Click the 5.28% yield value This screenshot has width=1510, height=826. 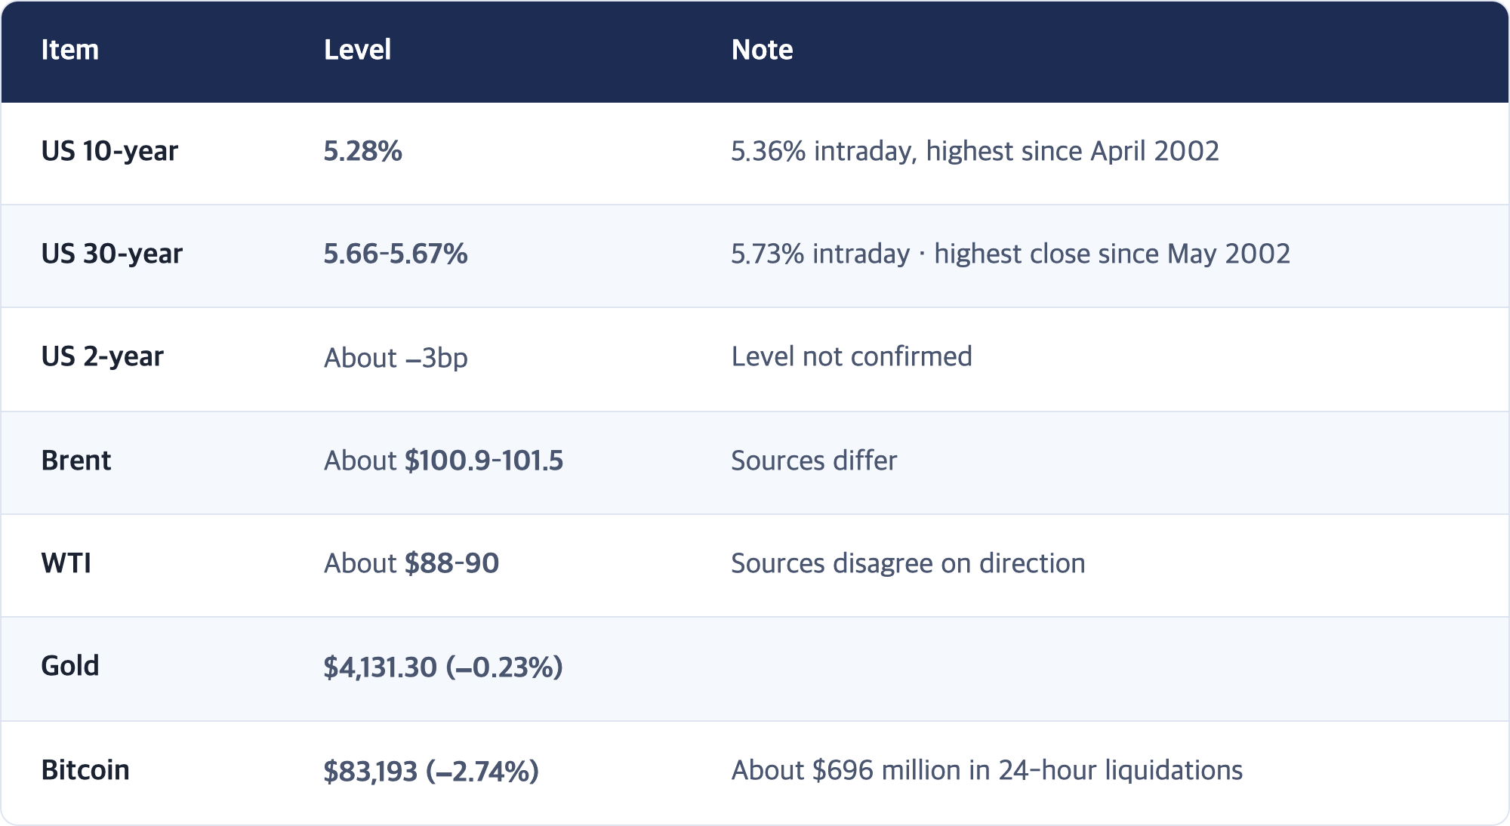(362, 151)
